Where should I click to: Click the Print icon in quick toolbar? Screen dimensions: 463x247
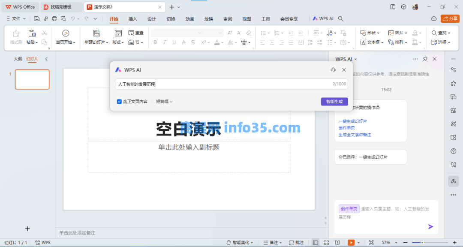point(54,18)
